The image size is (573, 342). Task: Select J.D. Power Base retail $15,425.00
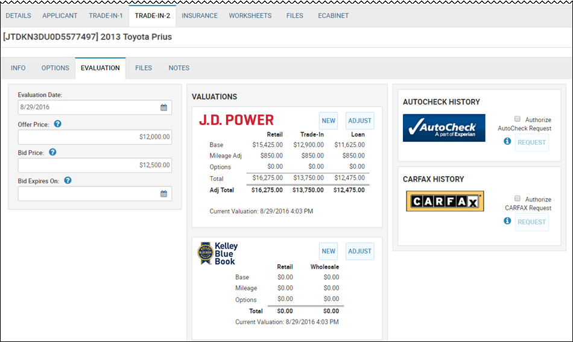tap(267, 145)
